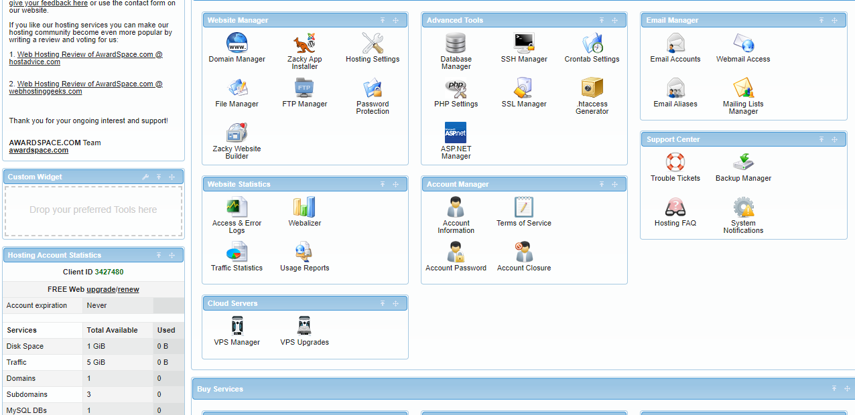The height and width of the screenshot is (415, 855).
Task: Open the SSH Manager
Action: click(x=524, y=47)
